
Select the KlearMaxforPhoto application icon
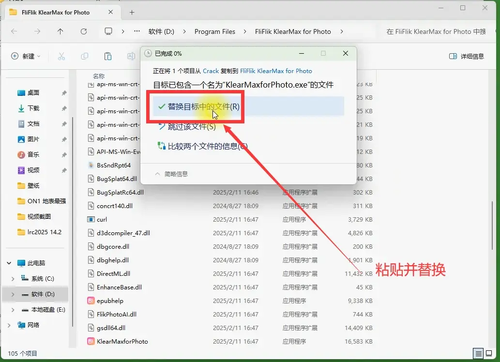91,341
